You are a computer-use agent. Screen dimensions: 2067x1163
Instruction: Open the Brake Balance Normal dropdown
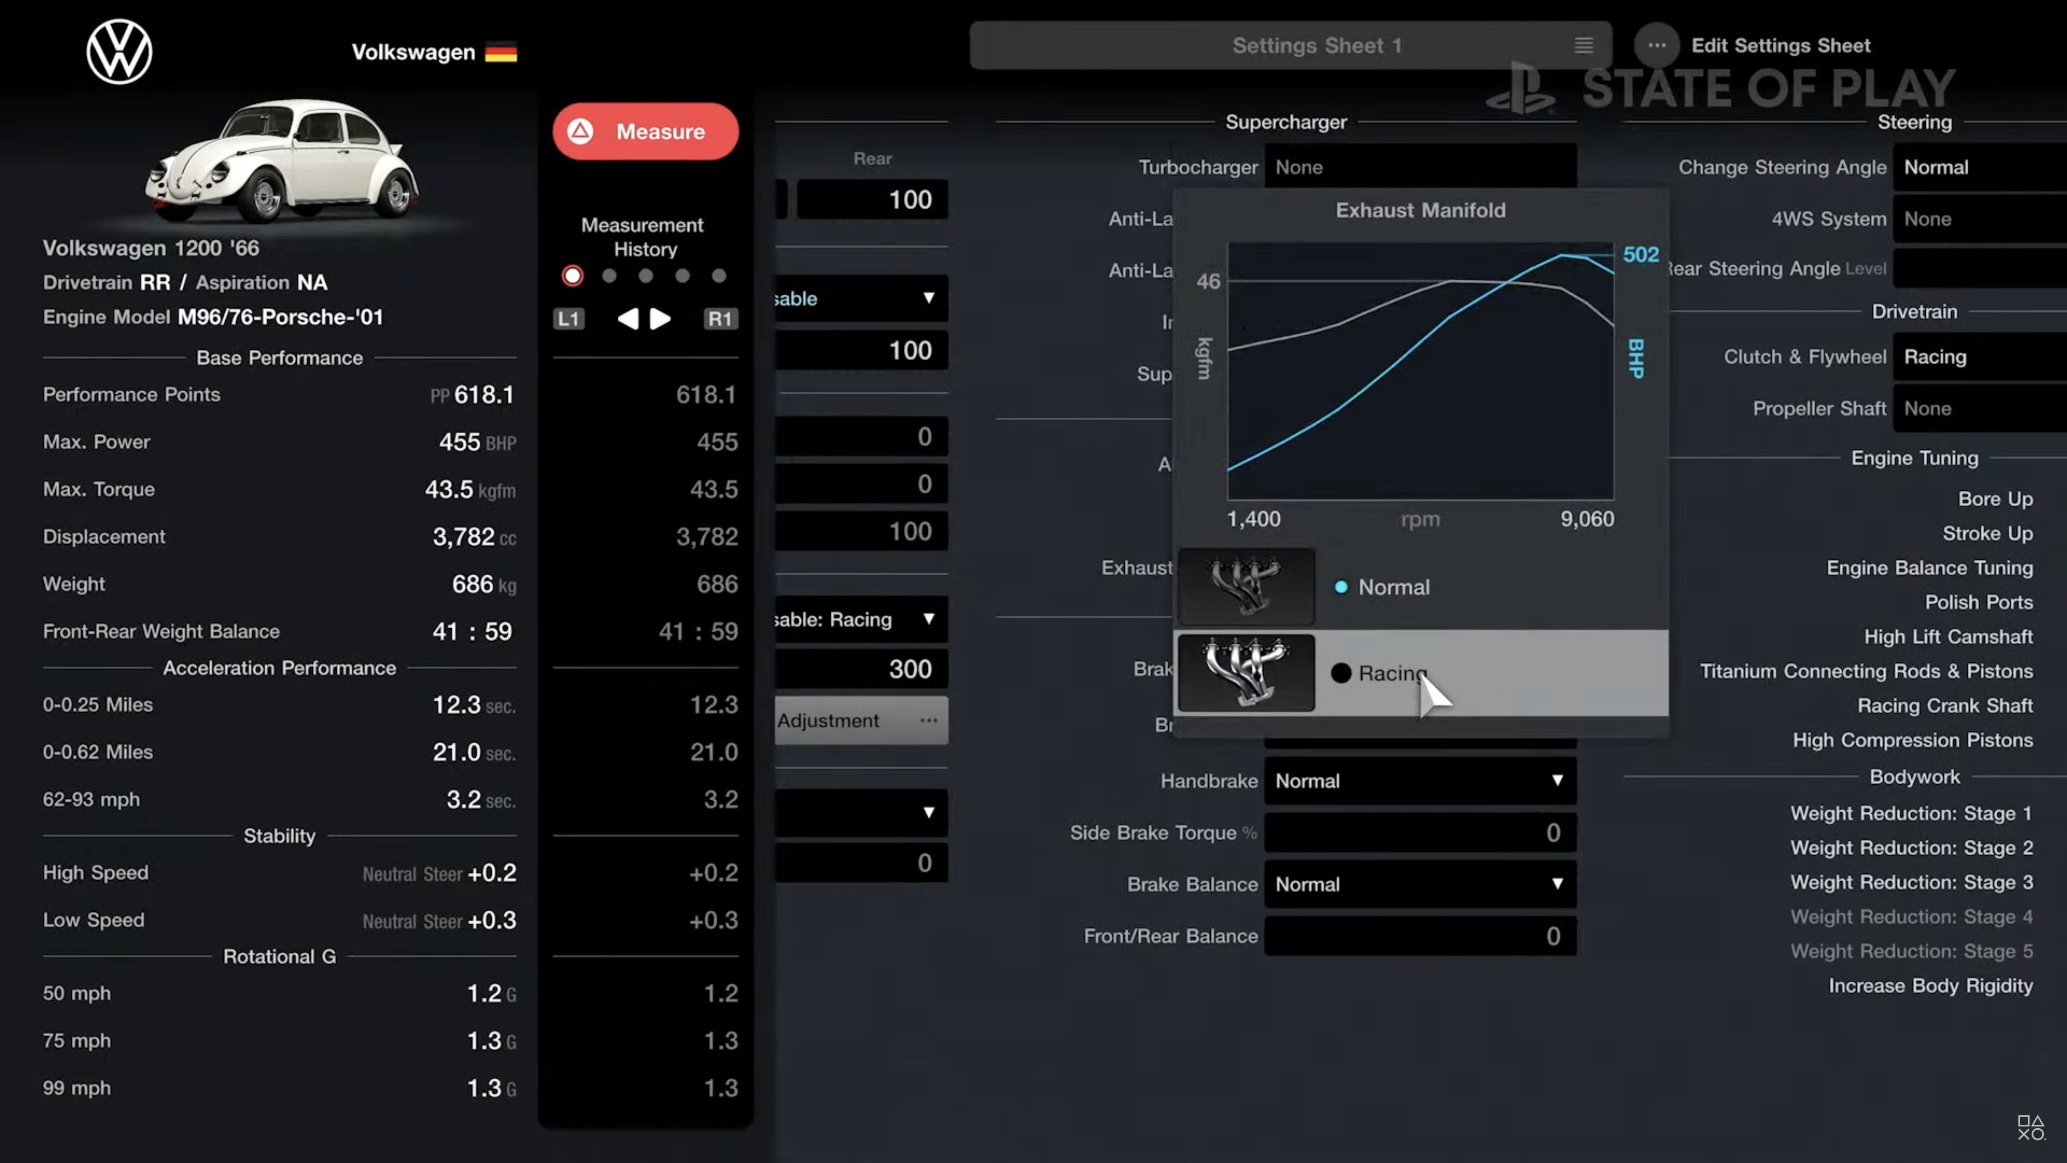[1420, 884]
